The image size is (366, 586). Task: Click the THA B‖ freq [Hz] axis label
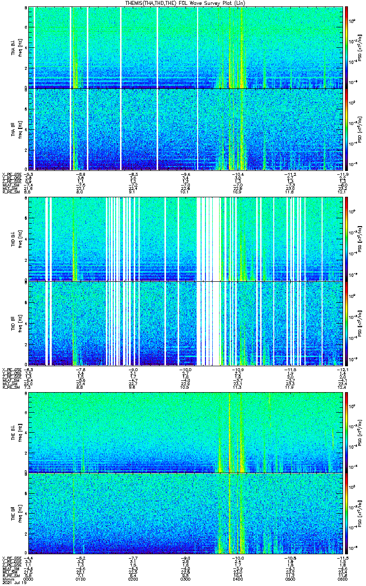click(x=20, y=129)
